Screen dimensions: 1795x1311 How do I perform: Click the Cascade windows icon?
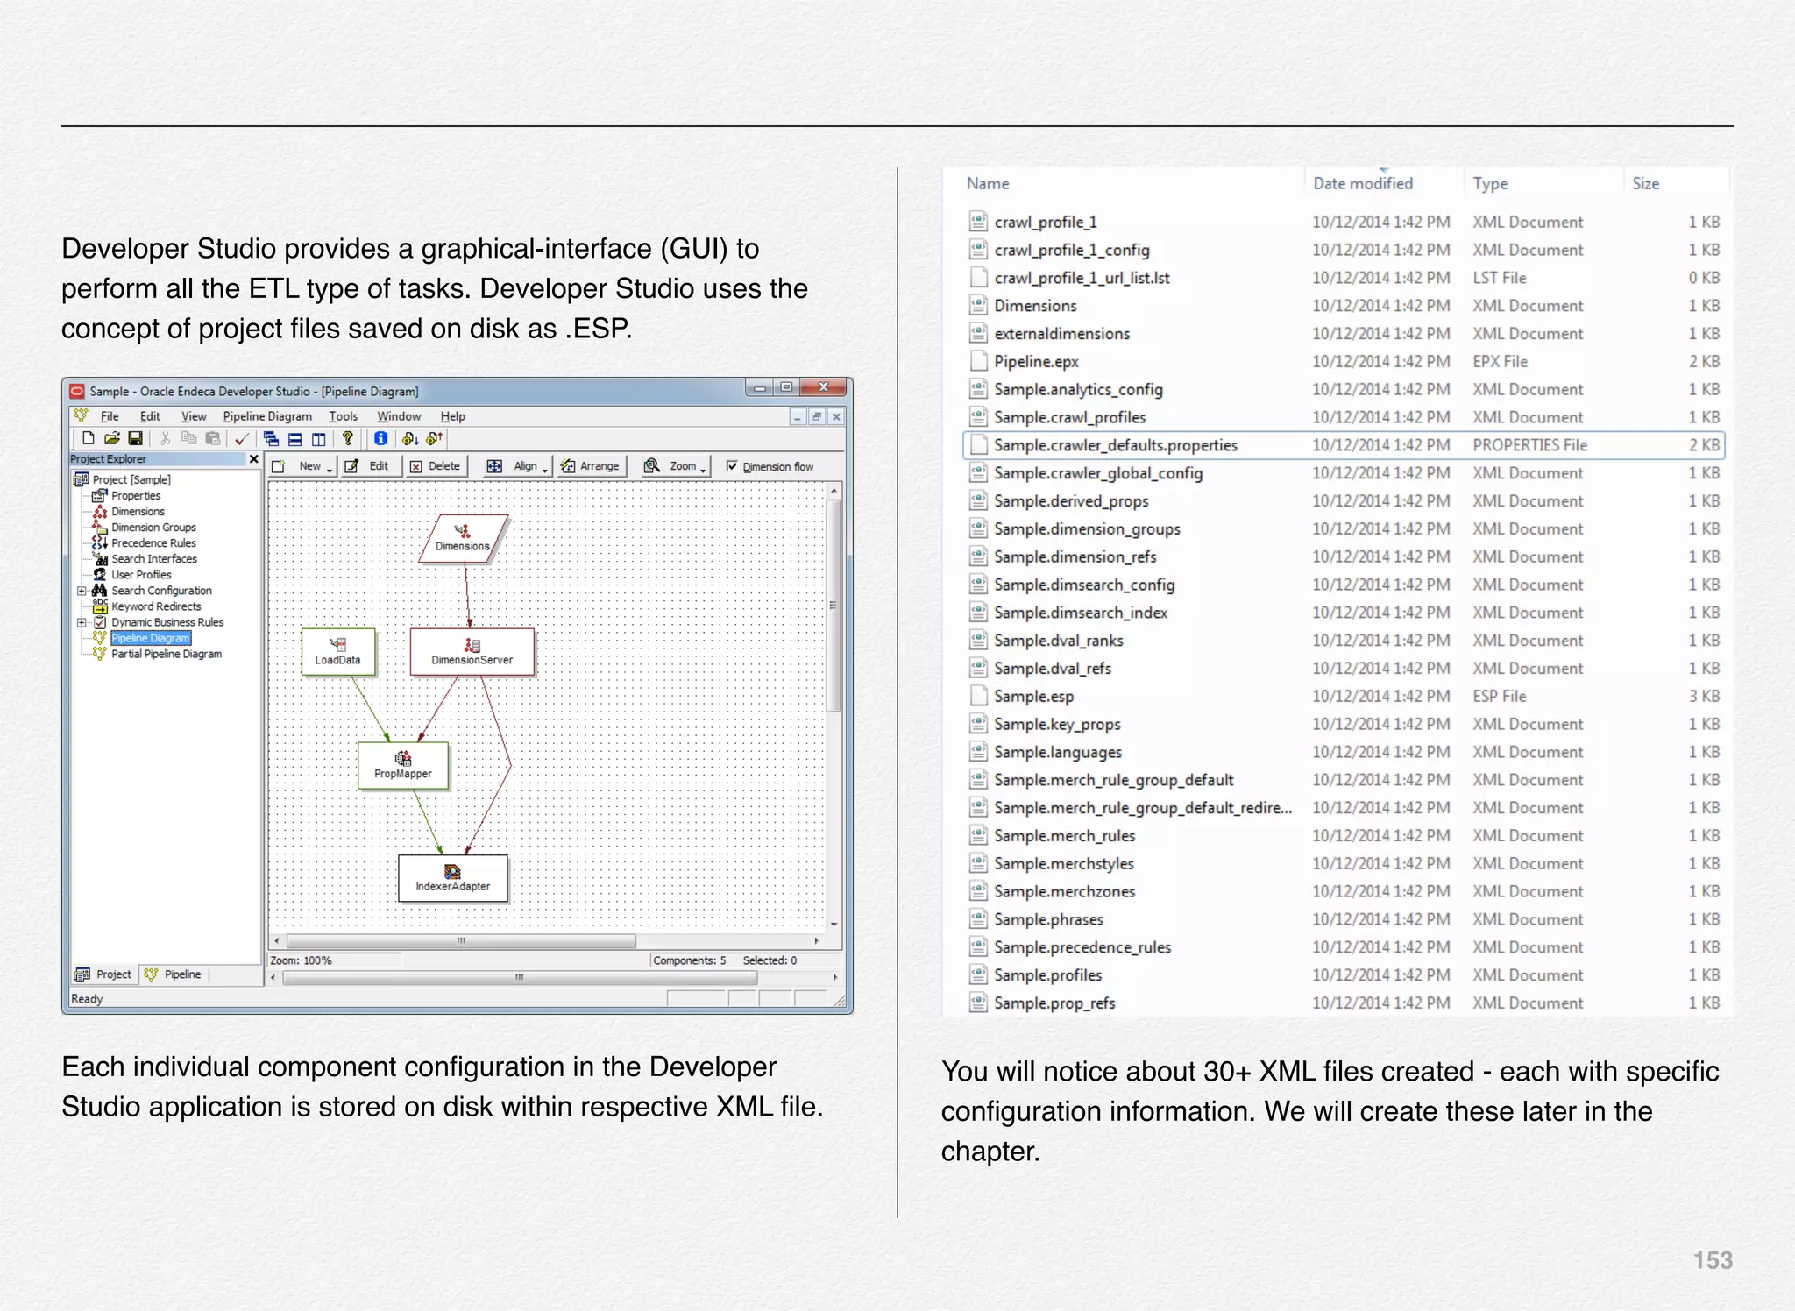(x=271, y=438)
